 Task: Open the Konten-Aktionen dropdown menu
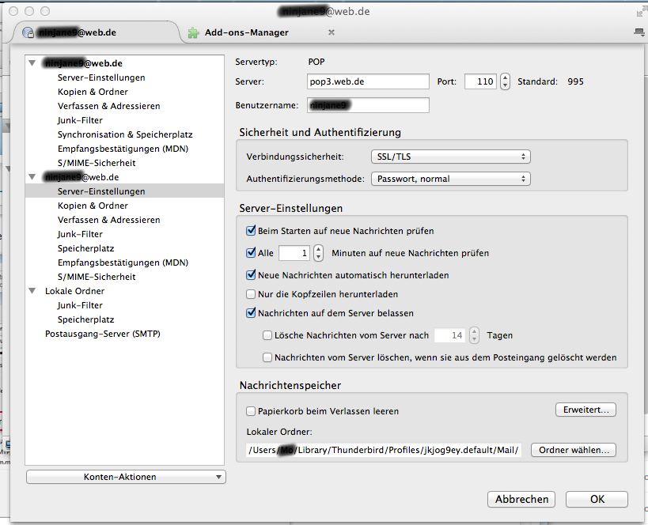coord(126,477)
